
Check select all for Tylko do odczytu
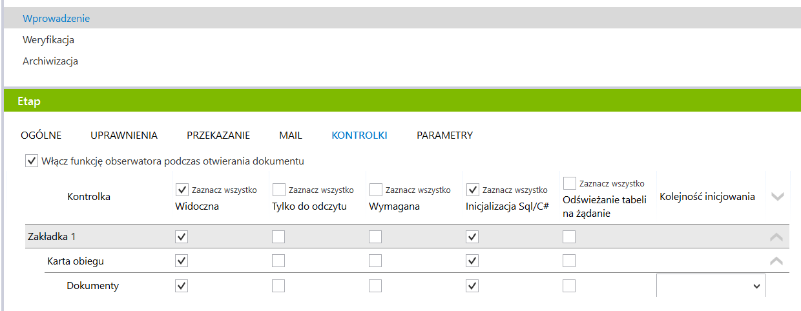278,190
